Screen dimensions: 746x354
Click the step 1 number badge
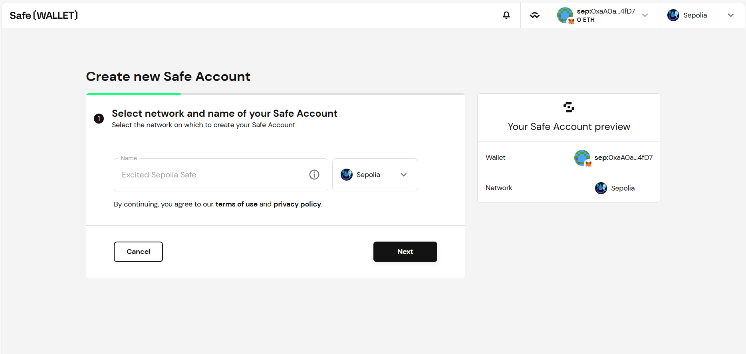point(99,118)
